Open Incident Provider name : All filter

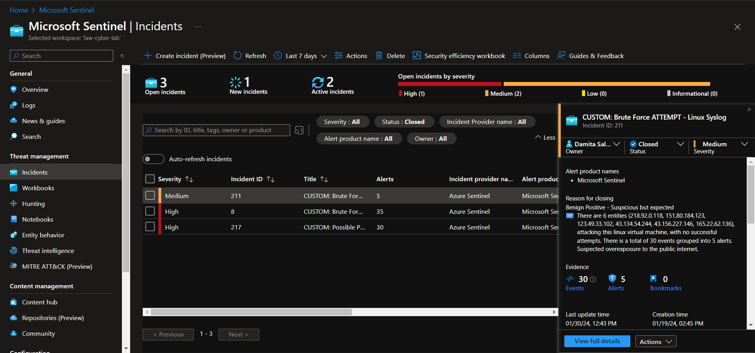tap(486, 122)
